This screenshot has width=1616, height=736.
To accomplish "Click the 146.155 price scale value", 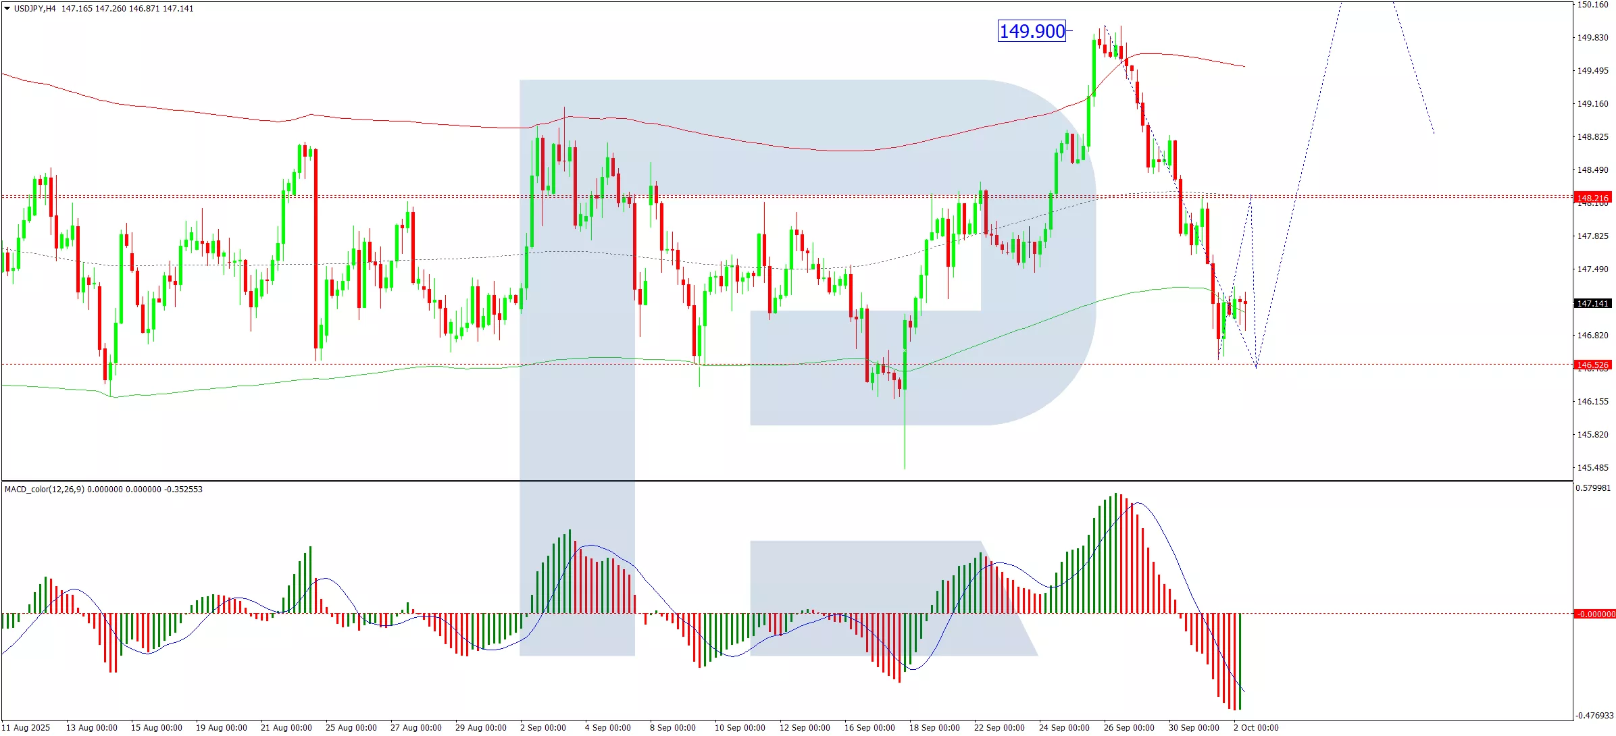I will pyautogui.click(x=1593, y=402).
